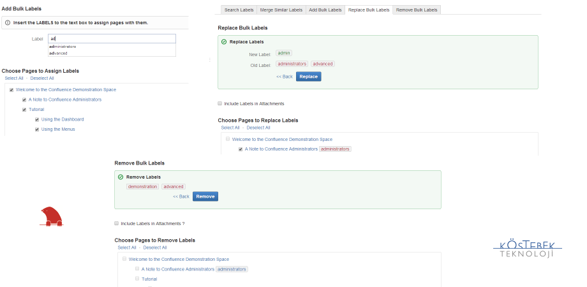Viewport: 587px width, 287px height.
Task: Click green check icon beside Replace Labels
Action: (x=224, y=42)
